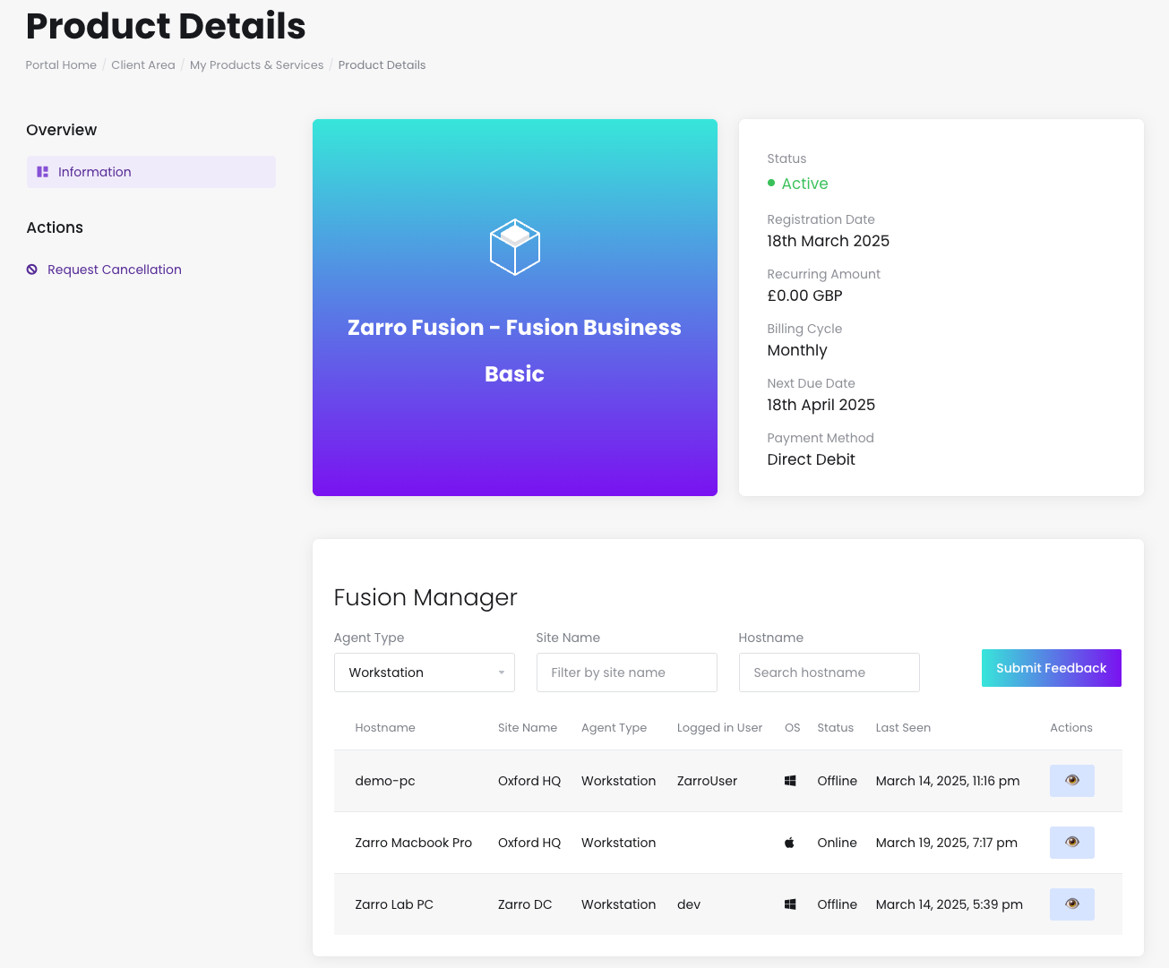The width and height of the screenshot is (1169, 968).
Task: View details for demo-pc via eye button
Action: [x=1072, y=781]
